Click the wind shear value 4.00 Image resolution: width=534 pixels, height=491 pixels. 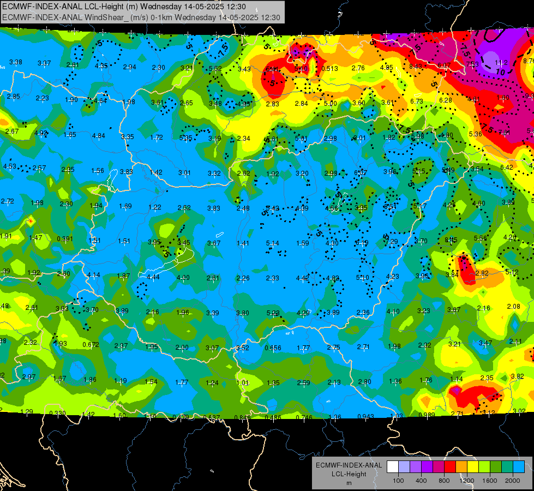(183, 278)
